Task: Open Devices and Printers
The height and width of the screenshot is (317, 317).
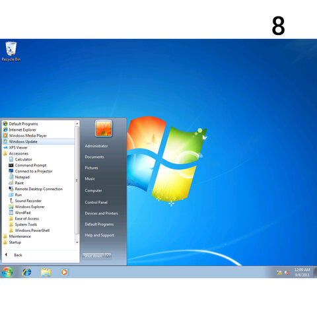Action: point(102,213)
